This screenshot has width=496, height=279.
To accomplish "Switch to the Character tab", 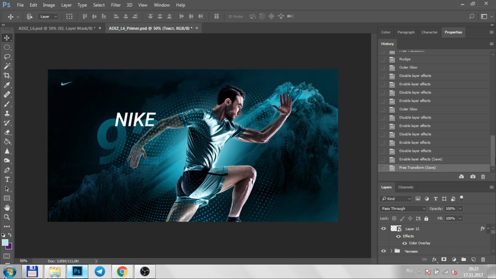I will click(429, 32).
